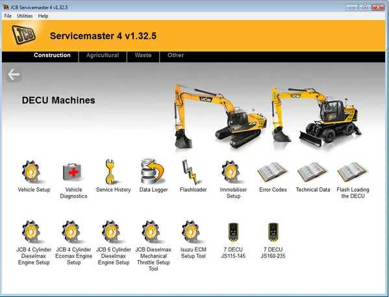Open the Utilities menu
This screenshot has height=297, width=389.
pyautogui.click(x=25, y=16)
